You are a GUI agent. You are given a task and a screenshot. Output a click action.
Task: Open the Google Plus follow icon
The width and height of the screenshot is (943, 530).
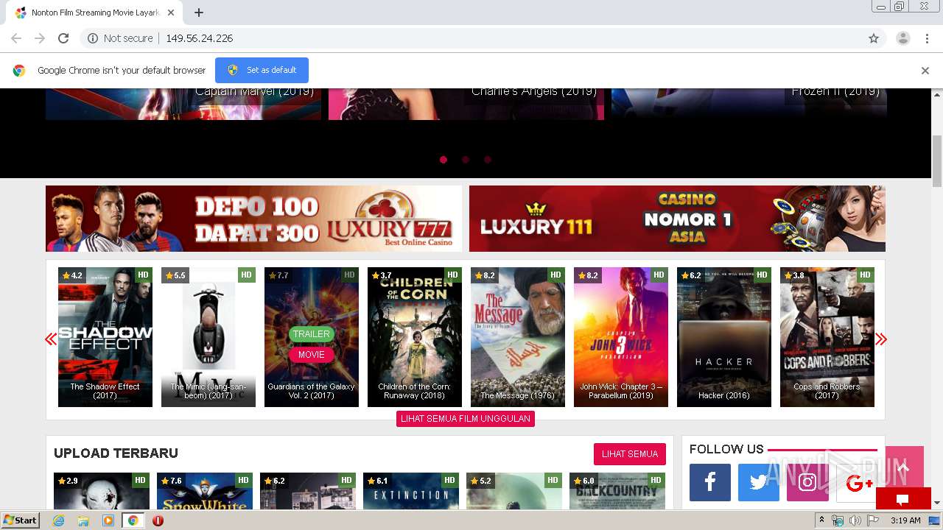click(856, 482)
